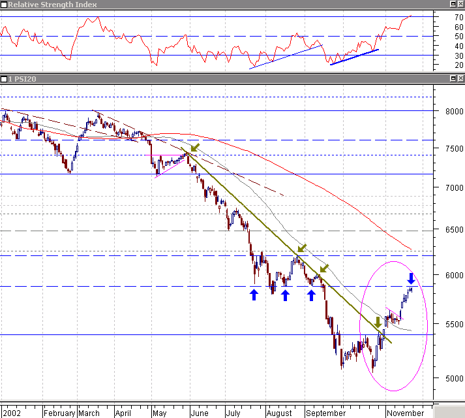Click the 2002 year label on date axis
Image resolution: width=465 pixels, height=418 pixels.
[12, 413]
